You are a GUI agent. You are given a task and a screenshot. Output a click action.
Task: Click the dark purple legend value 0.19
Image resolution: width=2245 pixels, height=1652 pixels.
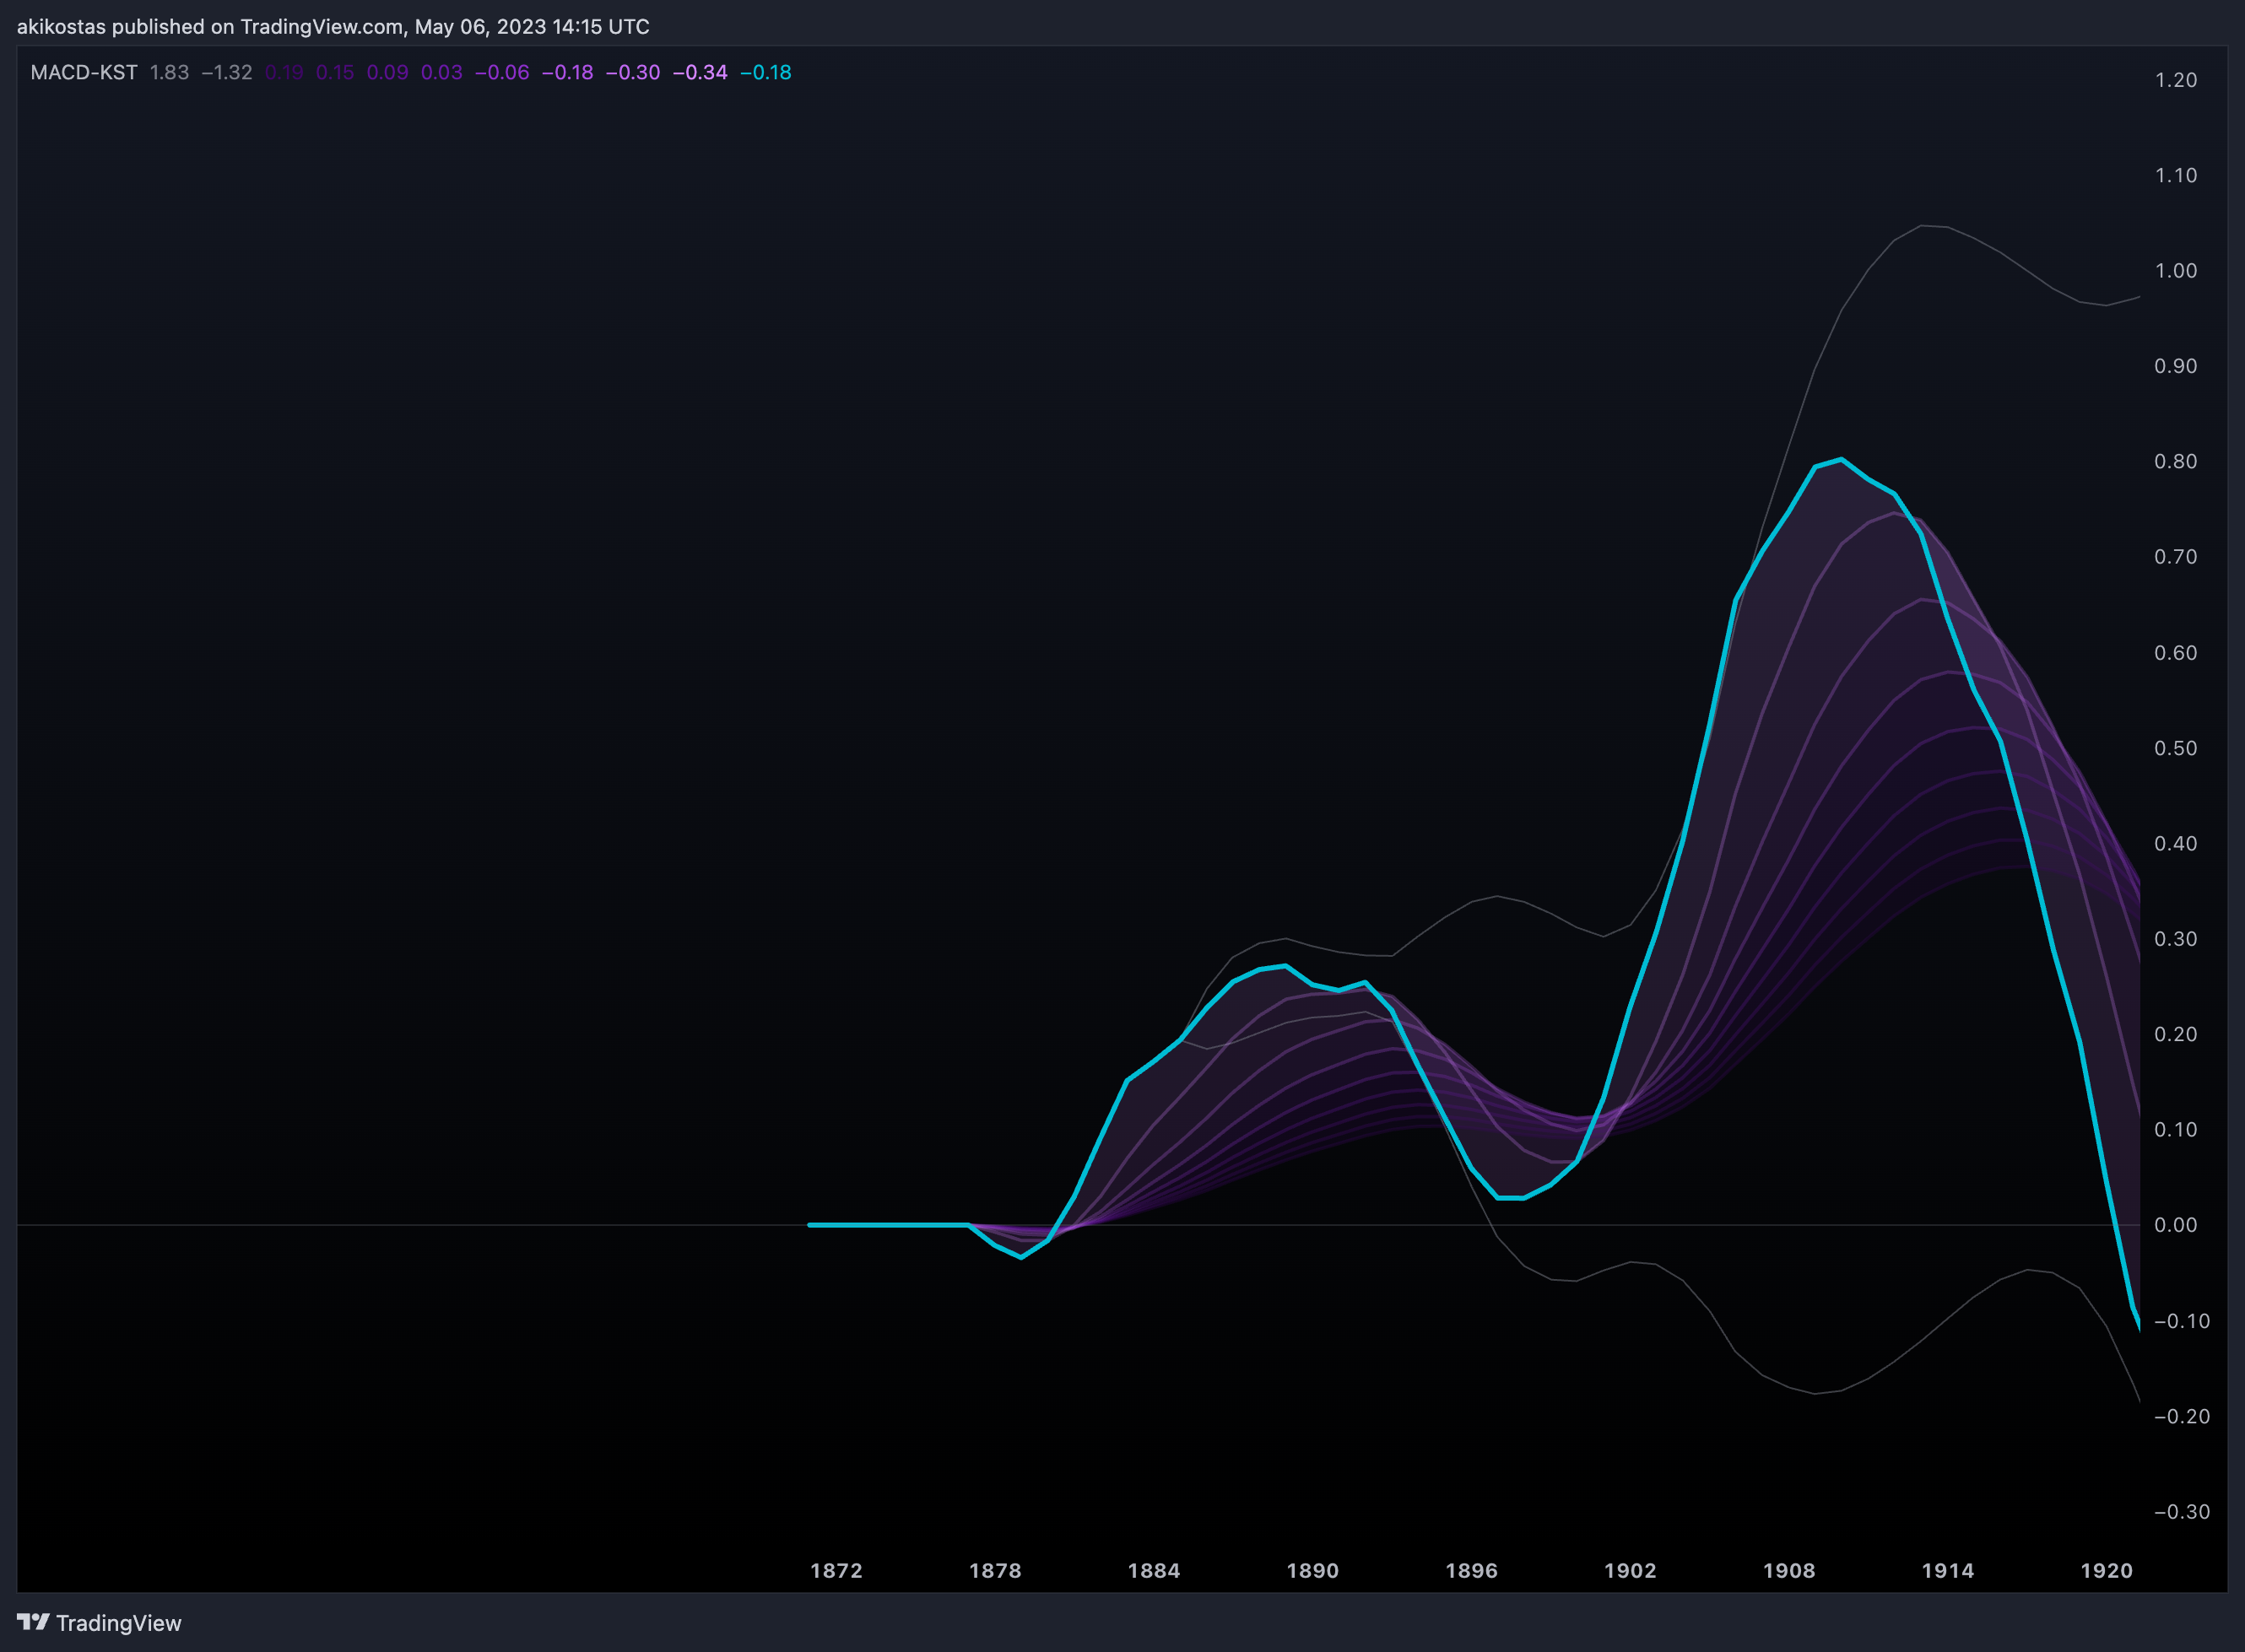pyautogui.click(x=284, y=72)
